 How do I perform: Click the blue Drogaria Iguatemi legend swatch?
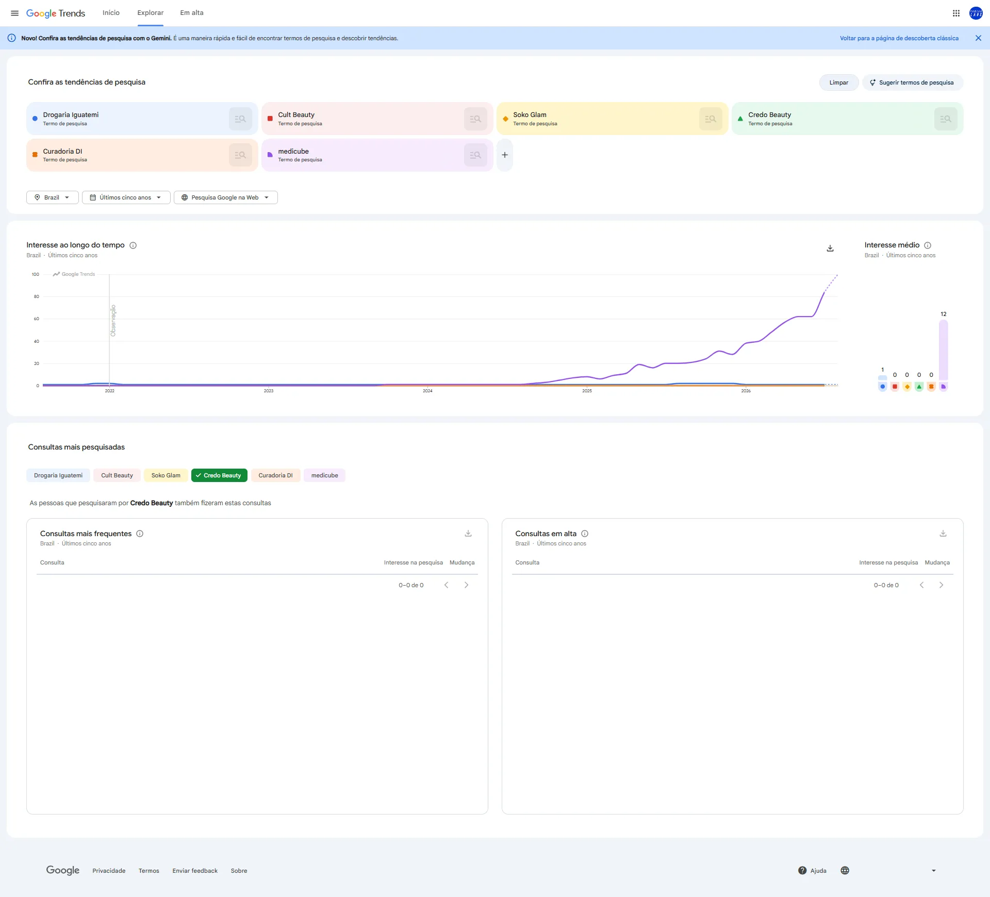tap(883, 387)
